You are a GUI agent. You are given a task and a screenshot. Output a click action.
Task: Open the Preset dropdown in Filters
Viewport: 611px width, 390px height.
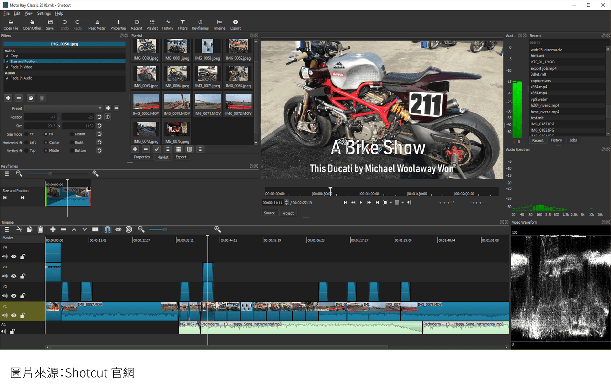(64, 108)
